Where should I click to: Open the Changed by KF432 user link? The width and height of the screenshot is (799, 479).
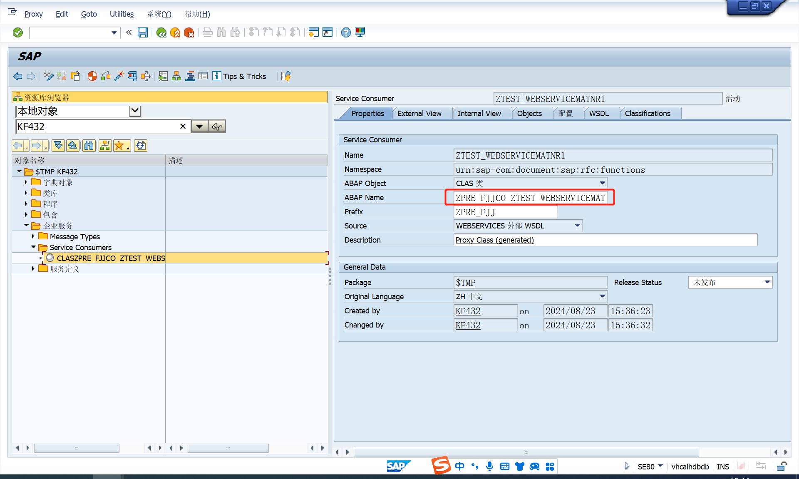tap(468, 325)
